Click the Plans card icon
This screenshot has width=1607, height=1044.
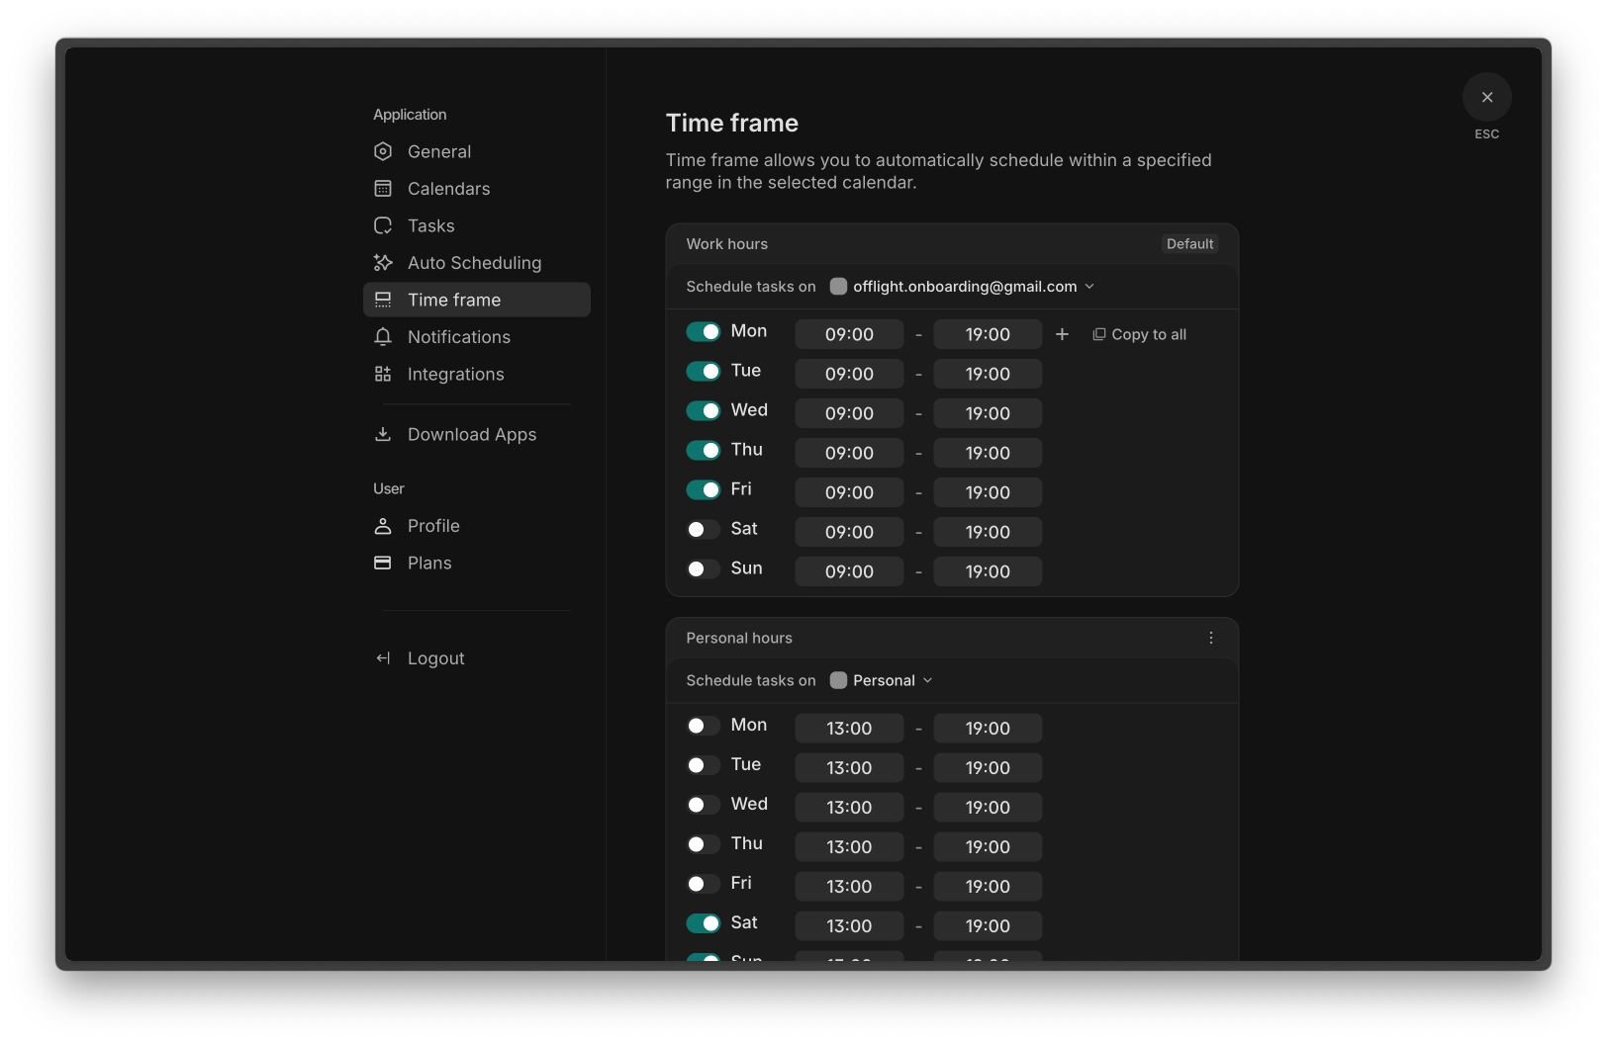coord(383,563)
